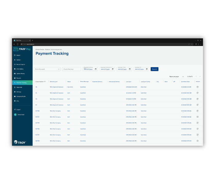Click check number 55 cell
The image size is (215, 184).
click(x=36, y=93)
